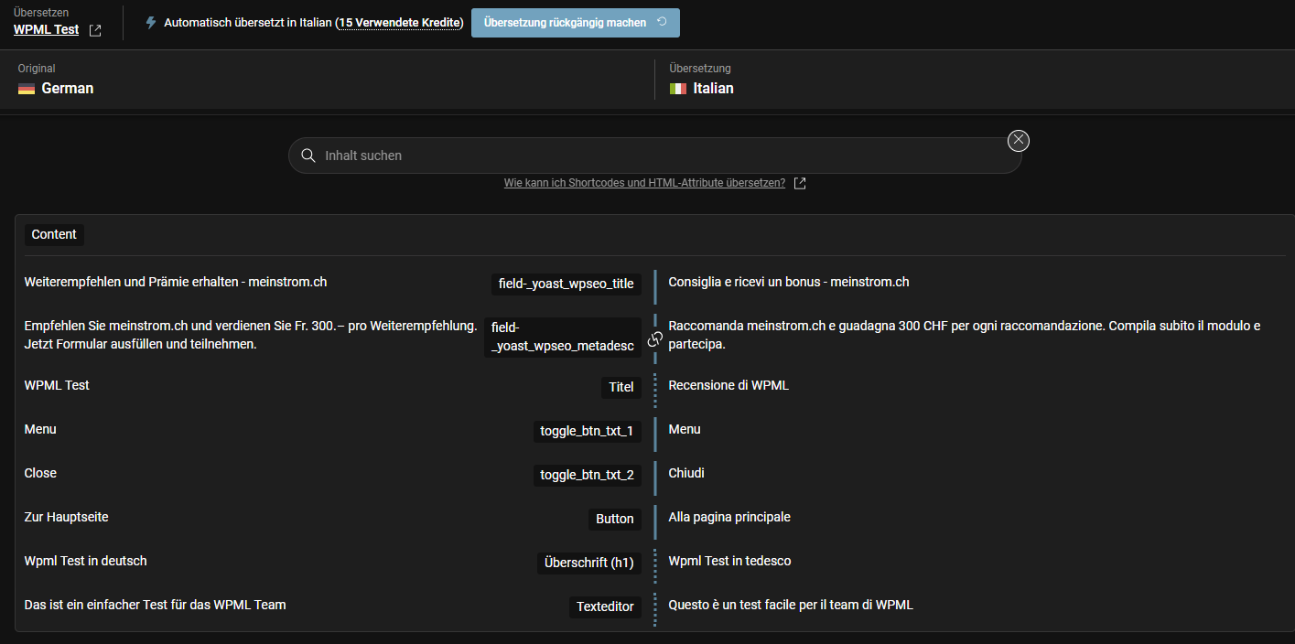Click the Texteditor field tag
Image resolution: width=1295 pixels, height=644 pixels.
[605, 606]
